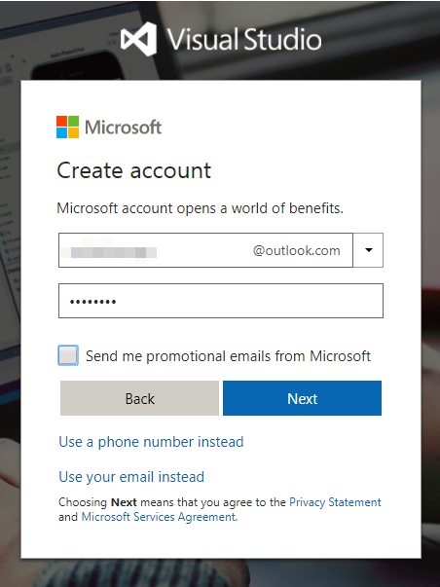This screenshot has height=587, width=440.
Task: Open the Microsoft Services Agreement link
Action: point(159,517)
